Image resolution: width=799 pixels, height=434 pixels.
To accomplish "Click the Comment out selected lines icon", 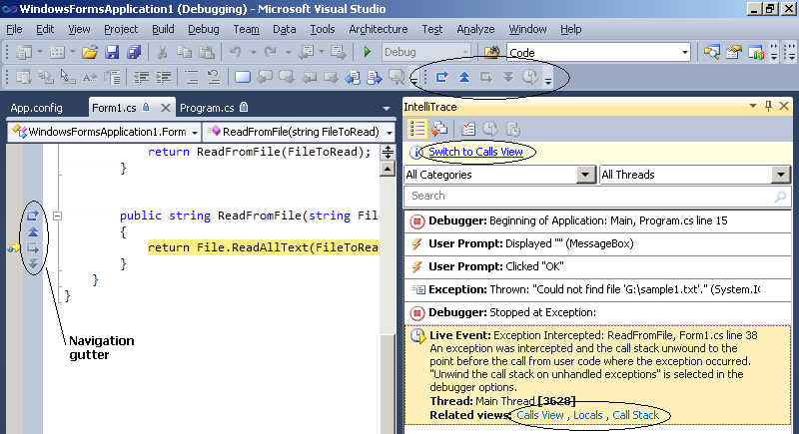I will click(191, 78).
